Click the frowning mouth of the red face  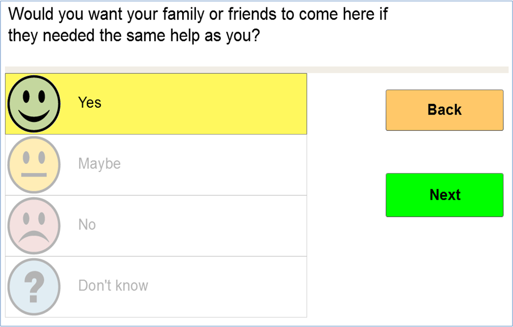click(34, 237)
